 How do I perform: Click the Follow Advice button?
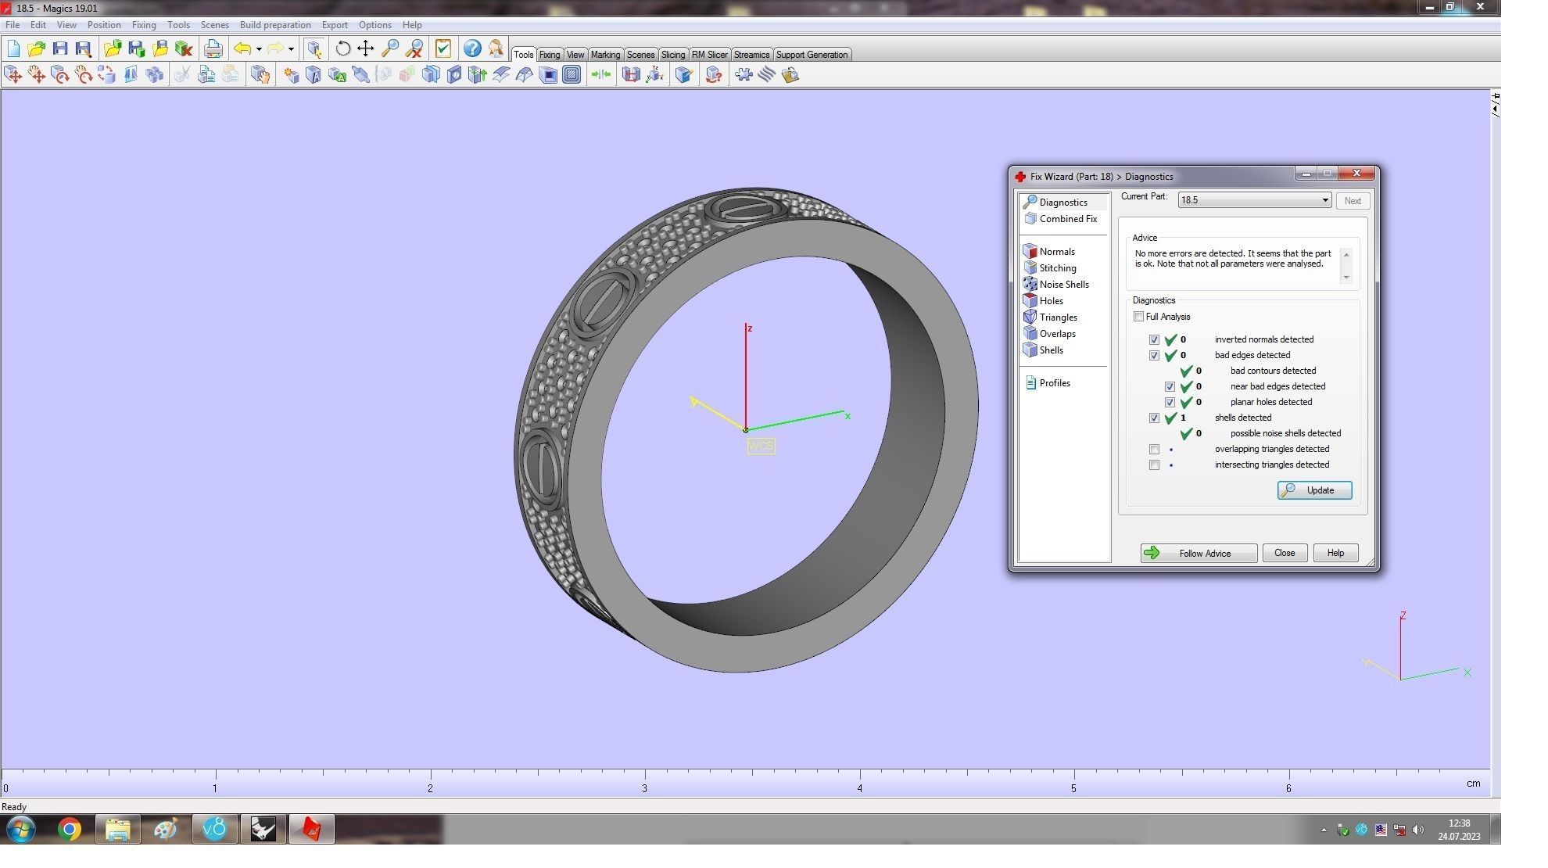click(1199, 553)
